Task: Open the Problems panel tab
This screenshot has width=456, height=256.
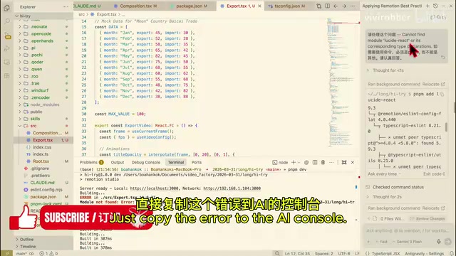Action: click(91, 163)
